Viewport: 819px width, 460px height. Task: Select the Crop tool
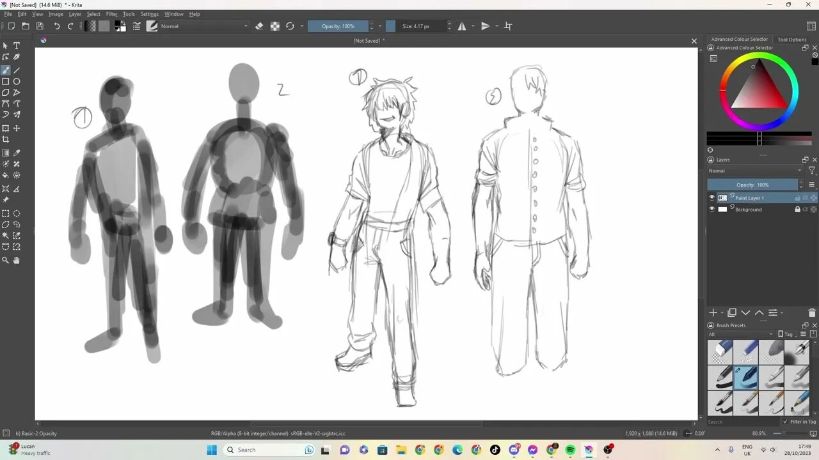click(x=6, y=139)
